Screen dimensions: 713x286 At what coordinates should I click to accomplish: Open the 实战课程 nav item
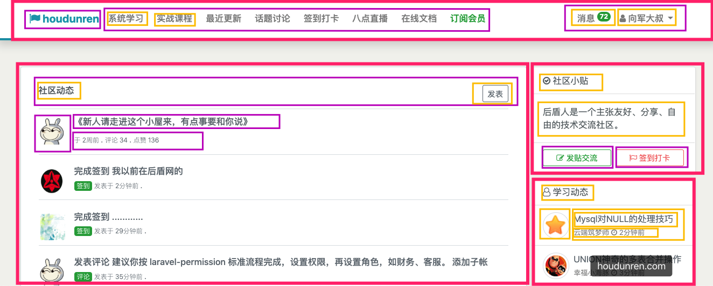click(174, 19)
